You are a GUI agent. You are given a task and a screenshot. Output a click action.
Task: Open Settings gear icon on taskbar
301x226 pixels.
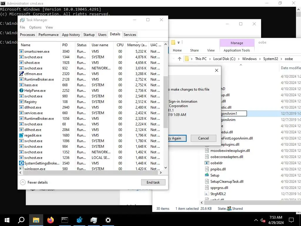pyautogui.click(x=108, y=220)
